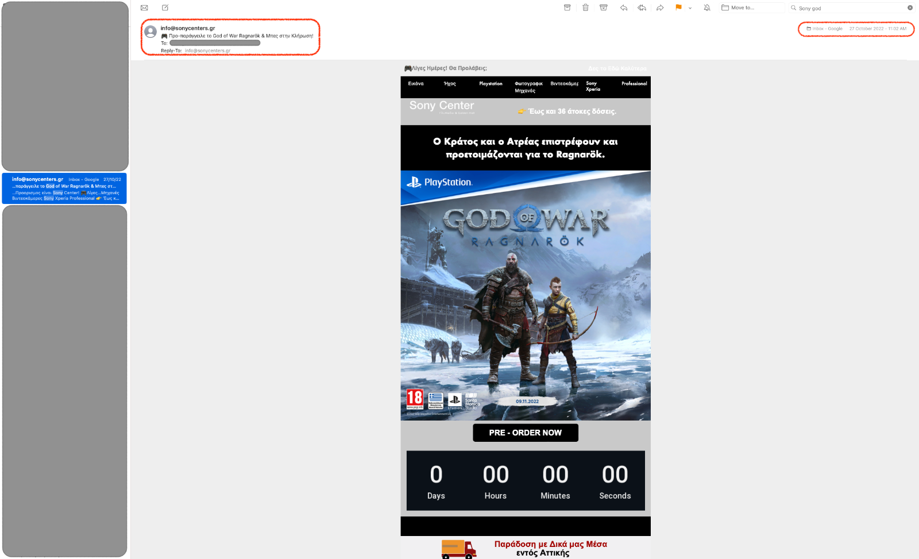The image size is (919, 559).
Task: Click the Sony Center logo
Action: point(442,106)
